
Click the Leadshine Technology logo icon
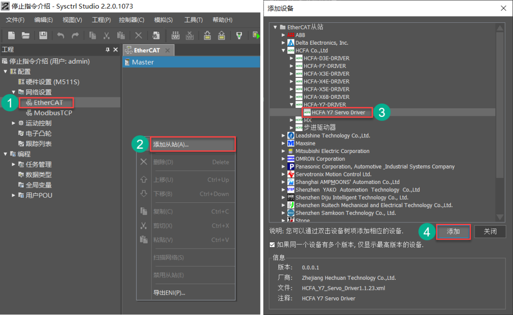[291, 135]
